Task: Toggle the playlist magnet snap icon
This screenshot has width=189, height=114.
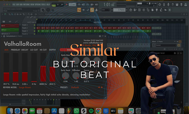Action: (x=5, y=14)
